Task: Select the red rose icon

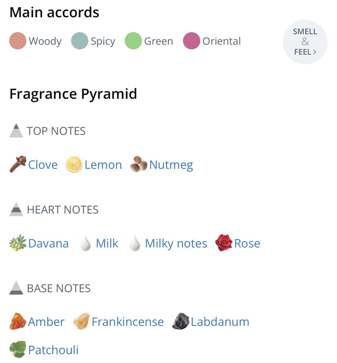Action: click(x=224, y=243)
